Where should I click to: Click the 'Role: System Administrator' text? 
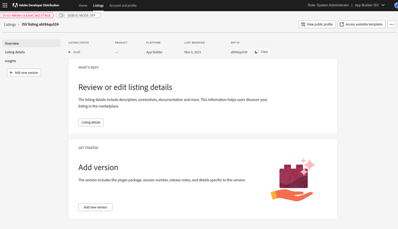click(328, 5)
